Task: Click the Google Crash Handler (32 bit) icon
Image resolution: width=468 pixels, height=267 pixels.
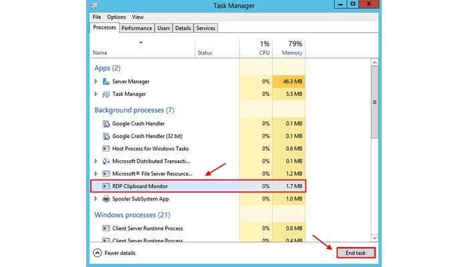Action: (106, 136)
